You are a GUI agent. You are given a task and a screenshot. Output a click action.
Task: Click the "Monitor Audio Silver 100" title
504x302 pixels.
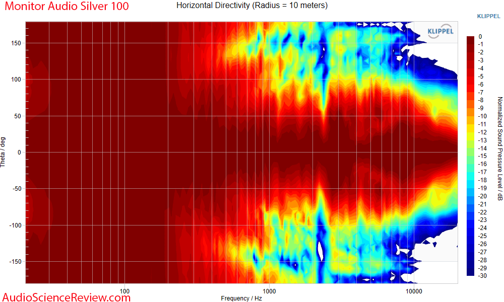[x=67, y=6]
